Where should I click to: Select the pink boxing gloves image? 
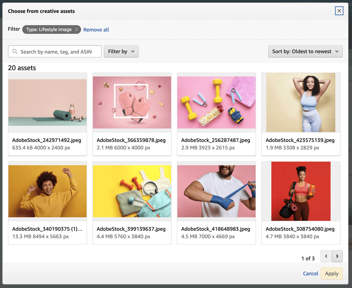[x=132, y=102]
